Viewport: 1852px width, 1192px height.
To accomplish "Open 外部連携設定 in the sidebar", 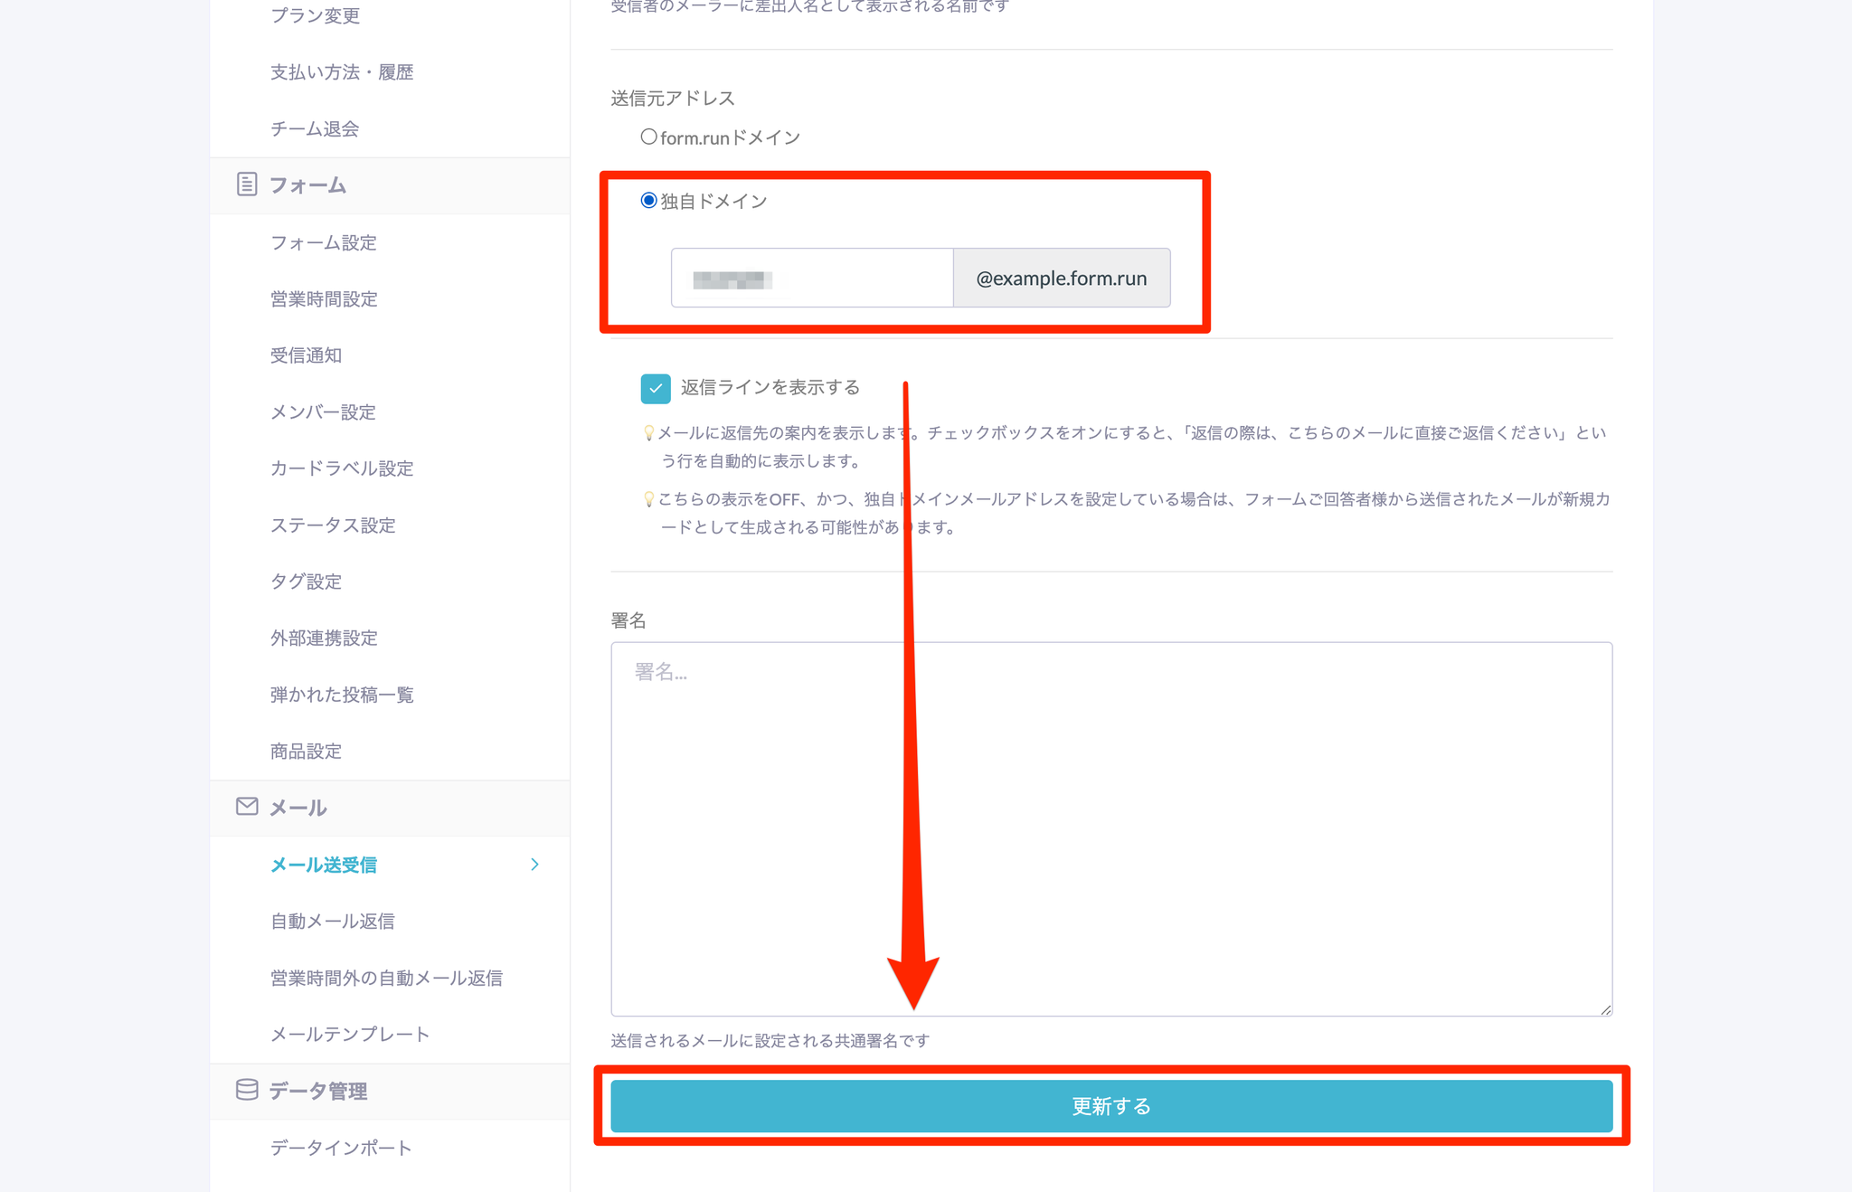I will point(324,639).
